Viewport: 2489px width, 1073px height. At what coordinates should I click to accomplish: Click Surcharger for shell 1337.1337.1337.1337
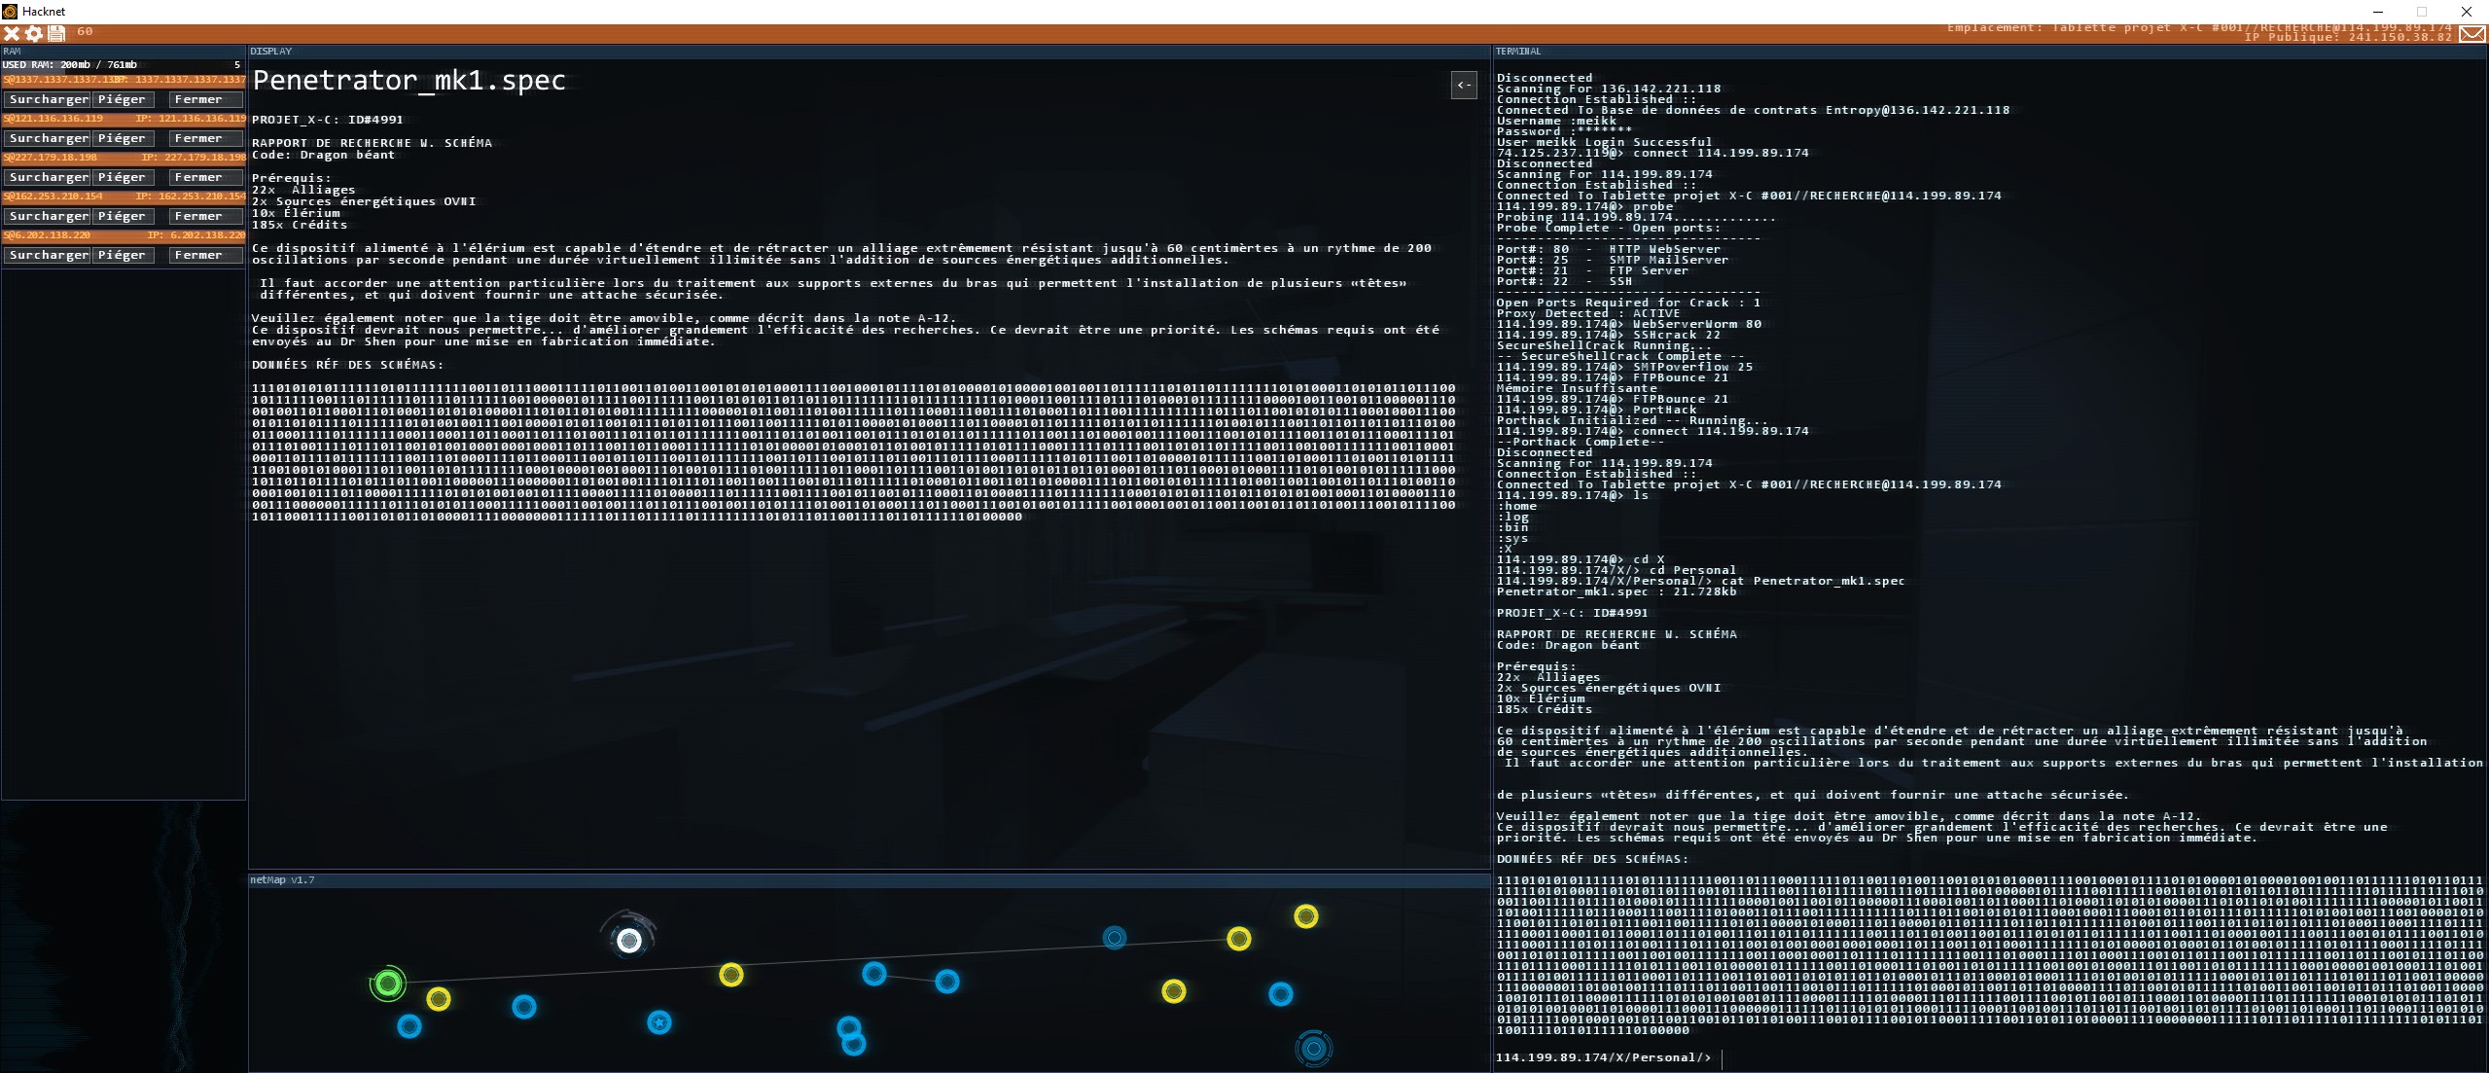(x=49, y=99)
